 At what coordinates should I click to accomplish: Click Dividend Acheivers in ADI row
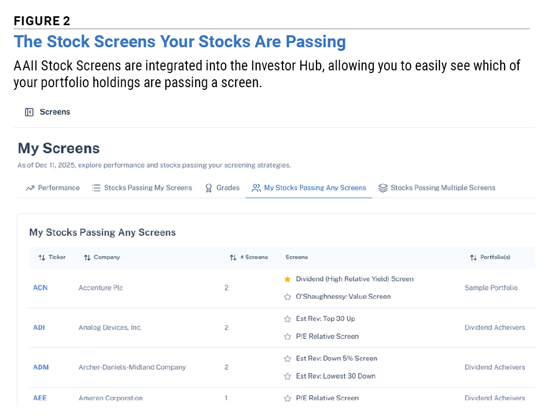click(x=495, y=328)
